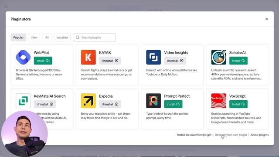279x157 pixels.
Task: Install the Prompt Perfect plugin
Action: (x=174, y=104)
